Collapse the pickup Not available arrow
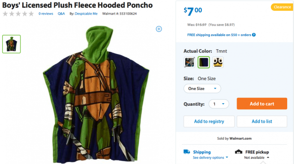Viewport: 294px width, 164px height. pos(268,158)
